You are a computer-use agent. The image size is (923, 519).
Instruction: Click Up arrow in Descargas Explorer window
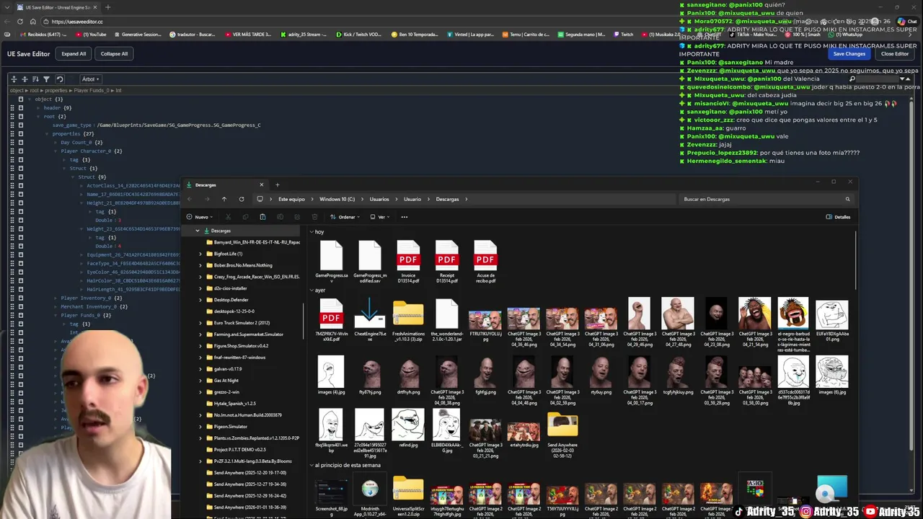(224, 199)
